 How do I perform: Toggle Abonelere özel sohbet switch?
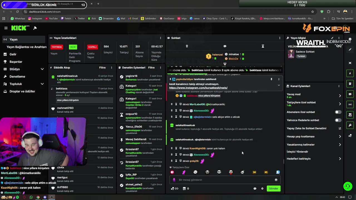338,112
